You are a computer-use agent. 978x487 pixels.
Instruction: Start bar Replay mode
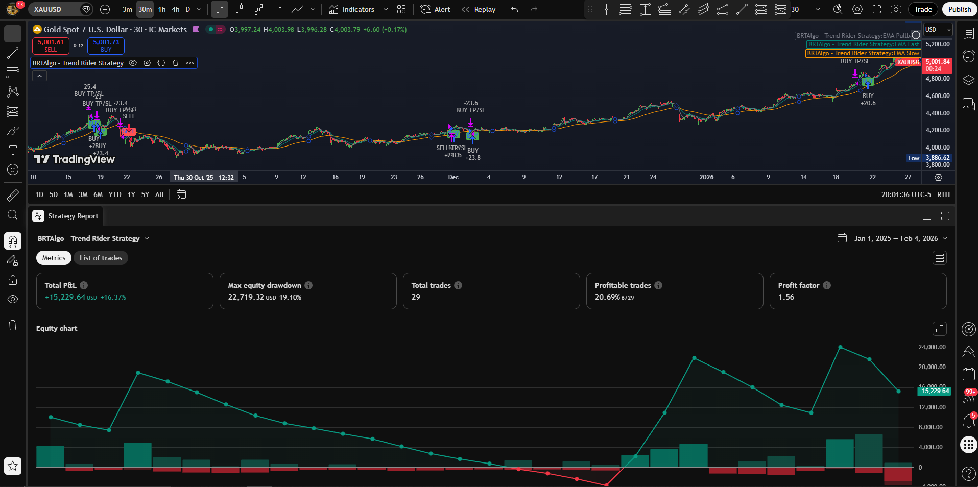479,9
